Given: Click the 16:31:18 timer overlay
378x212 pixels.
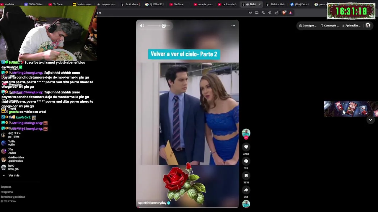Looking at the screenshot, I should (351, 11).
